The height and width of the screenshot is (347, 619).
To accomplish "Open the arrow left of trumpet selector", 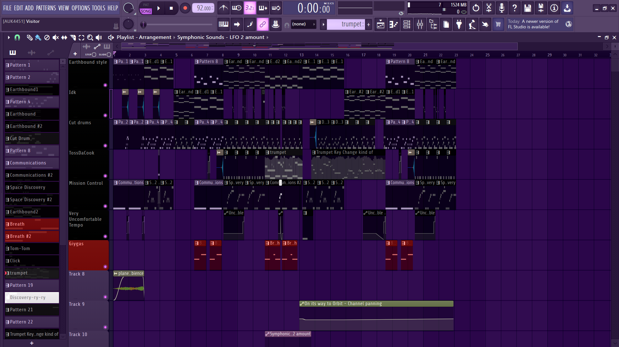I will [323, 24].
